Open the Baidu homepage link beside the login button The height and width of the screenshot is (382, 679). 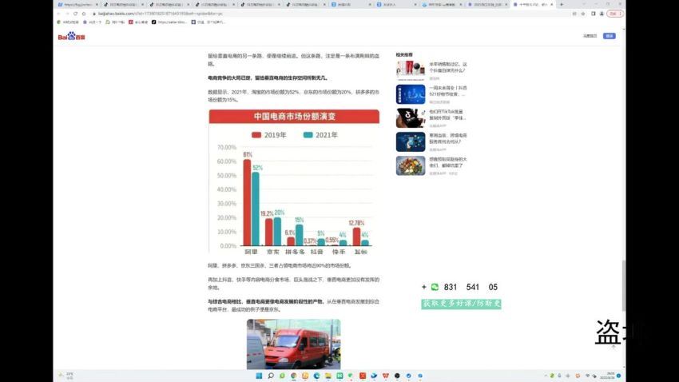point(590,36)
